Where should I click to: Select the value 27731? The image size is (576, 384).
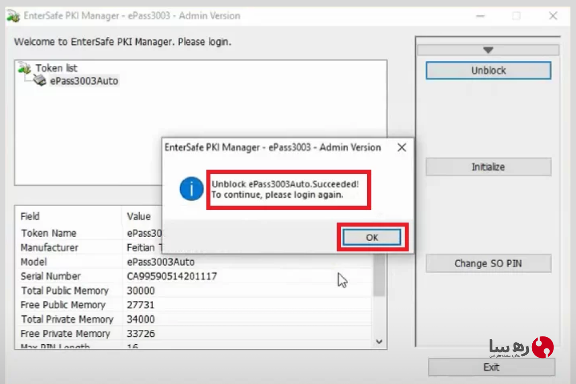(141, 305)
